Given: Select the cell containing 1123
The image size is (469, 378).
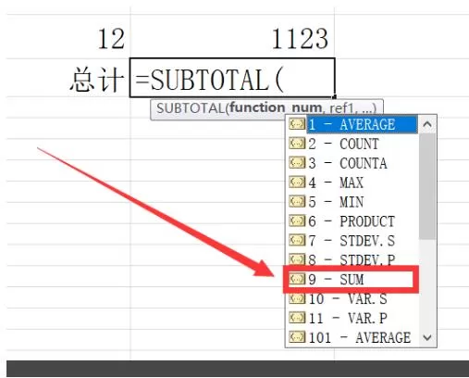Looking at the screenshot, I should [232, 36].
